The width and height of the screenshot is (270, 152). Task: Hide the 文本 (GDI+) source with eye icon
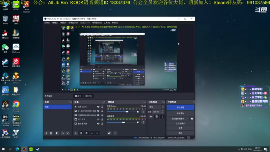(98, 107)
